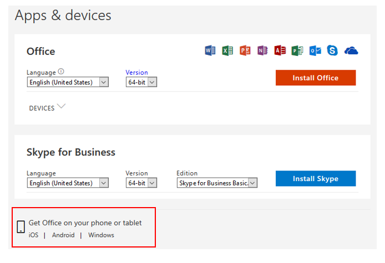The height and width of the screenshot is (263, 385).
Task: Open the iOS download link
Action: (x=33, y=235)
